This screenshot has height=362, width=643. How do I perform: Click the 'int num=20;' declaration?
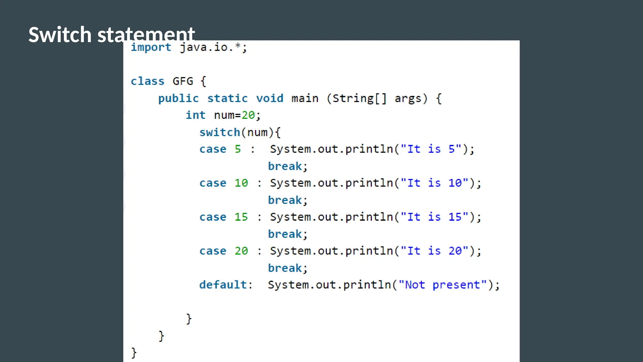(223, 115)
